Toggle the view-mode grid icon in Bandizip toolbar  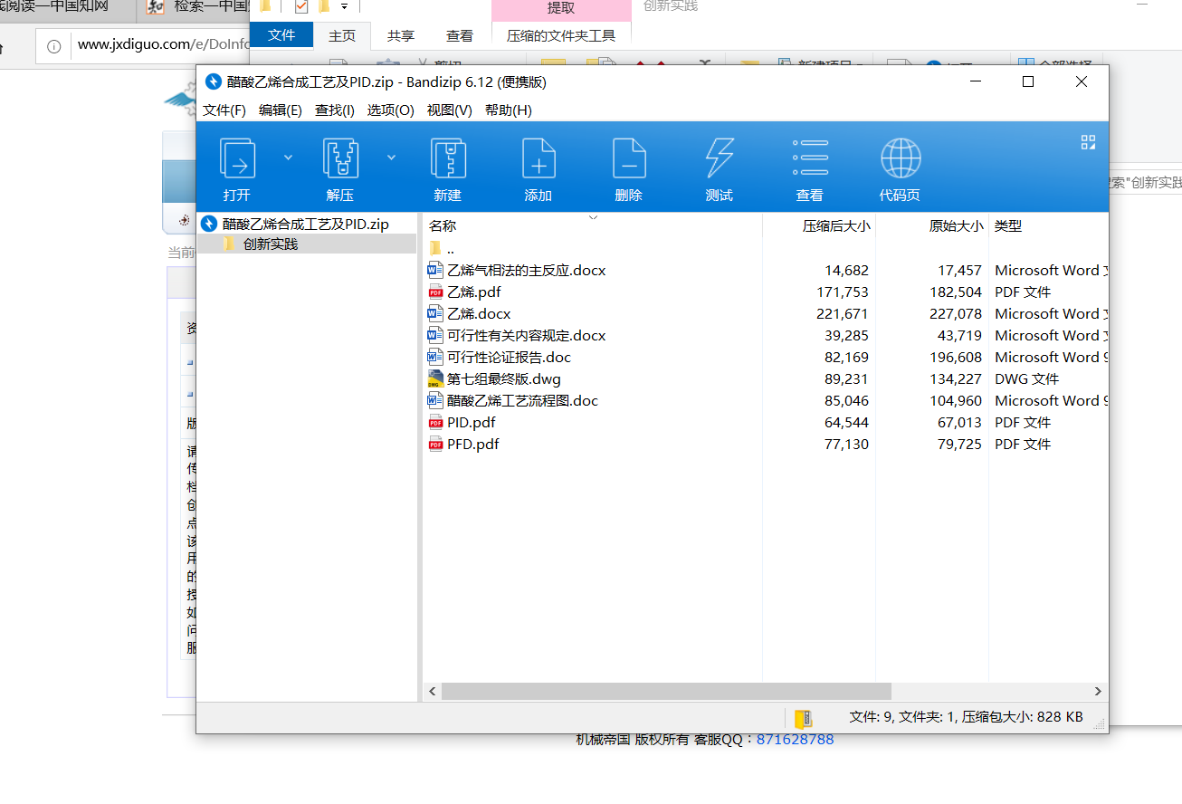coord(1088,142)
